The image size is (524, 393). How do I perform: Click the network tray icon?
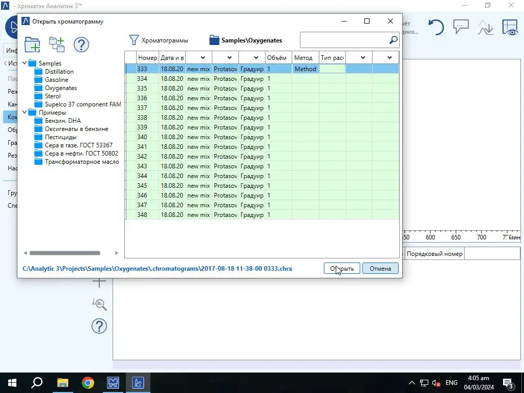424,383
